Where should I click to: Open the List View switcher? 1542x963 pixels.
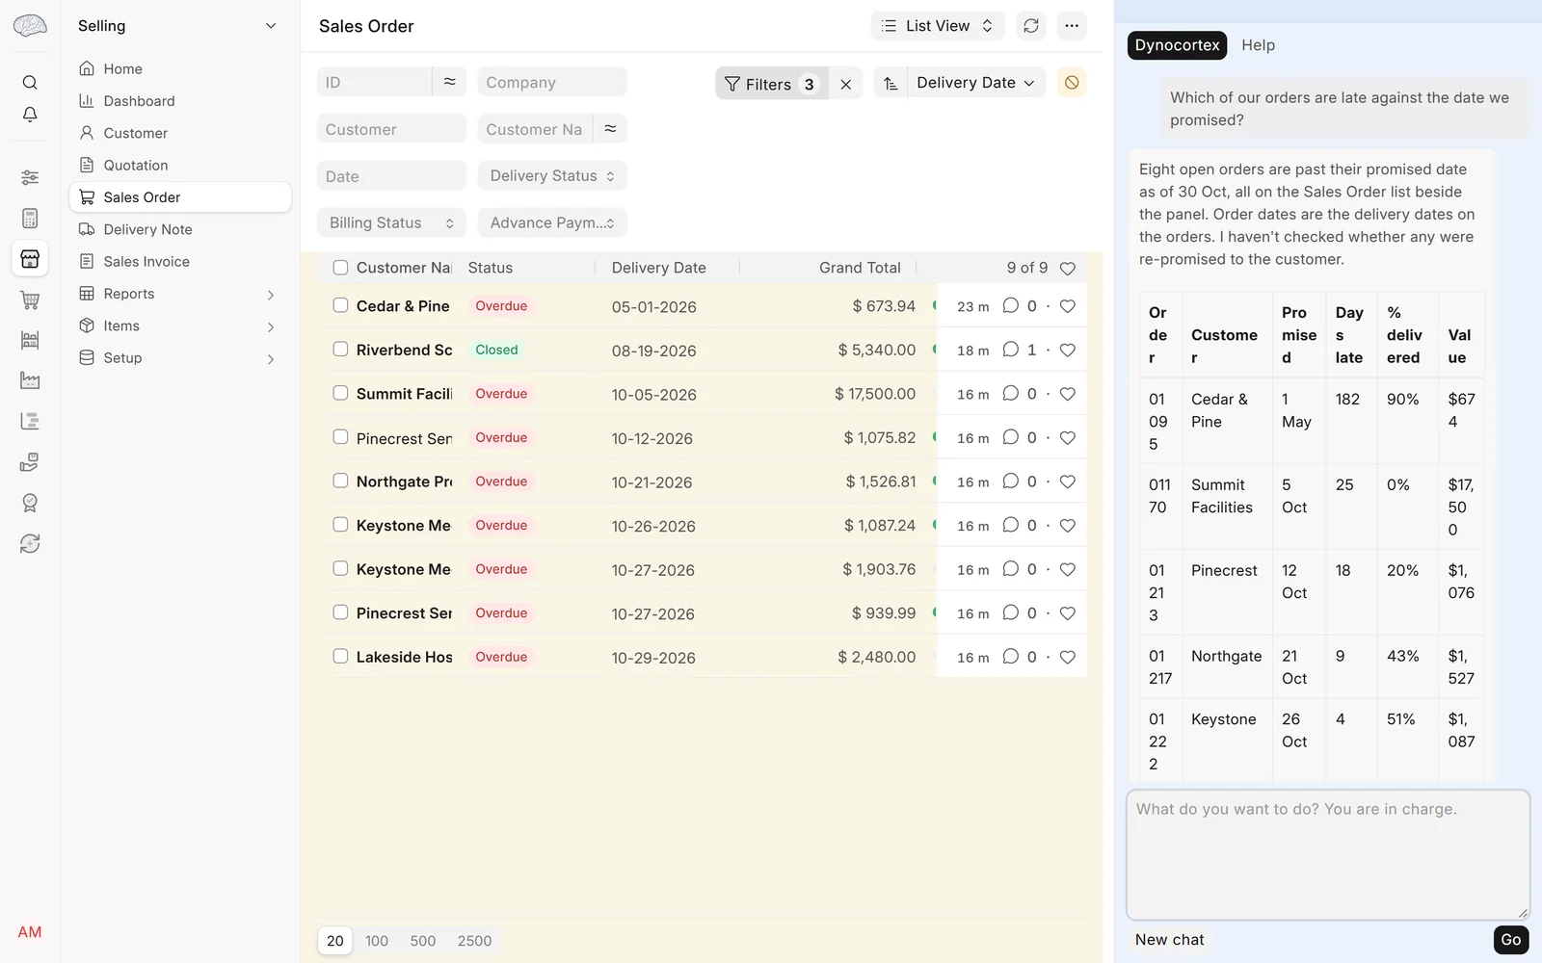click(x=938, y=26)
